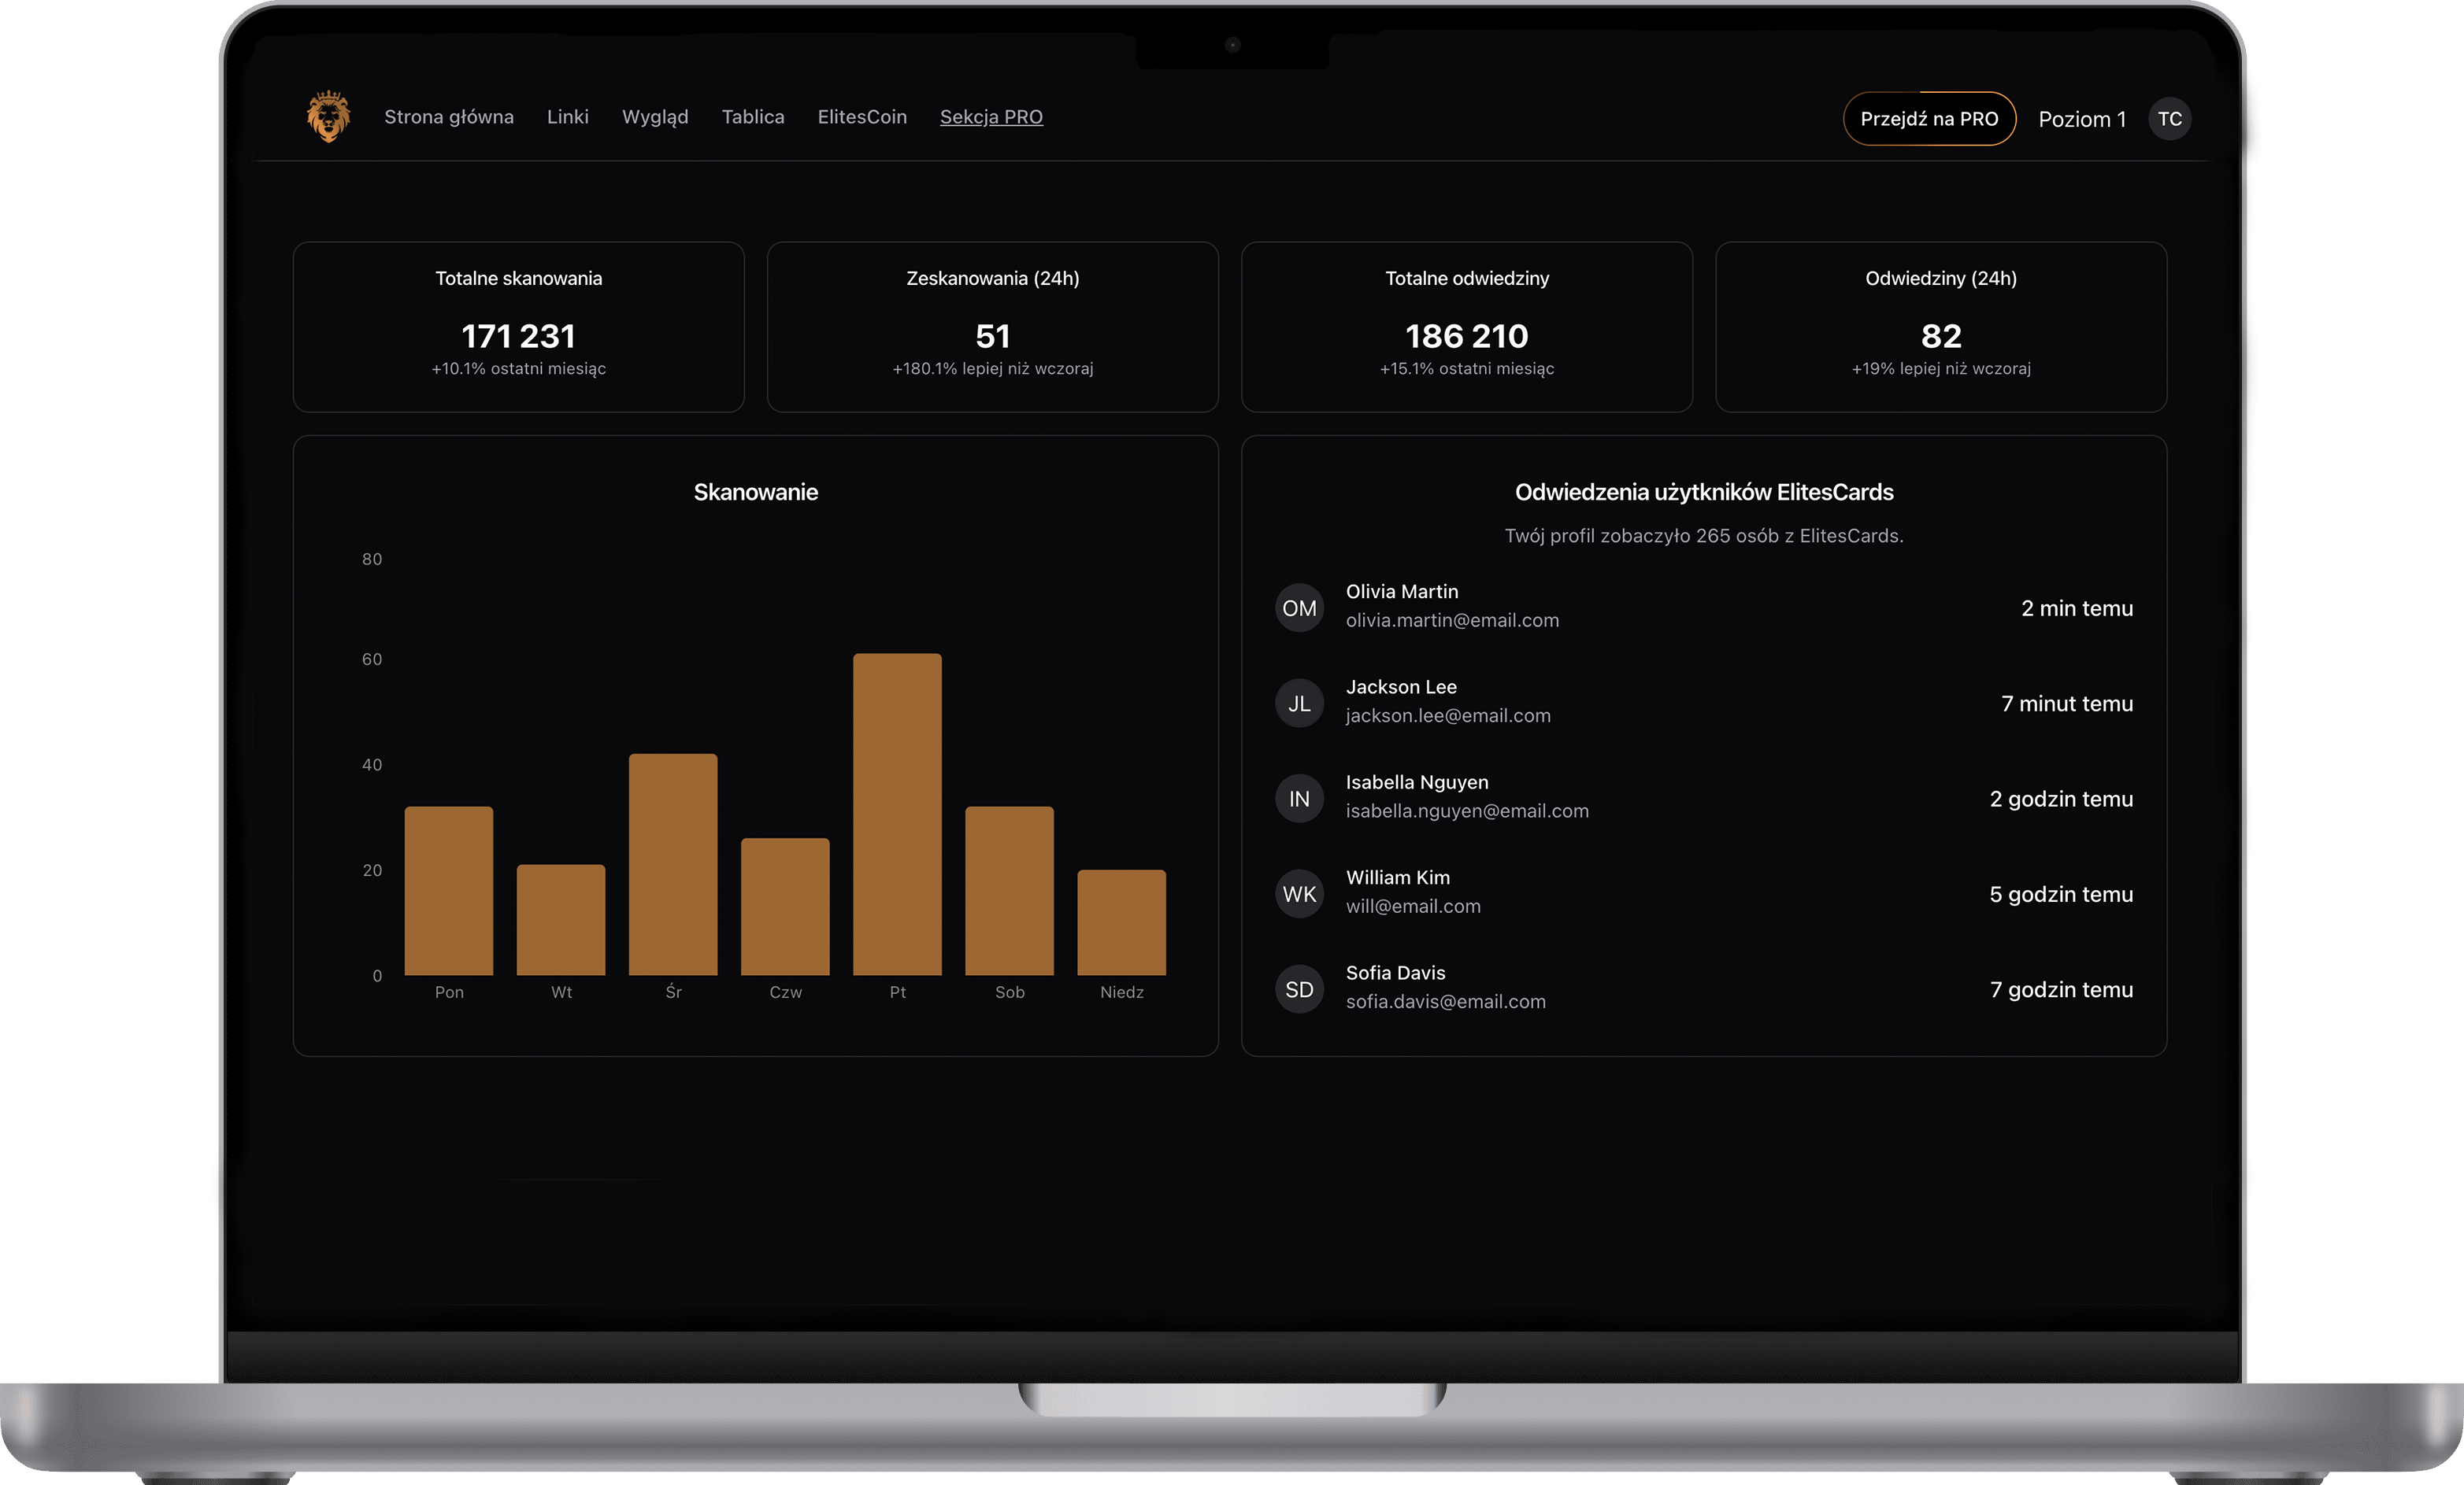Screen dimensions: 2464x1485
Task: Click the Friday (Pt) chart bar
Action: (897, 815)
